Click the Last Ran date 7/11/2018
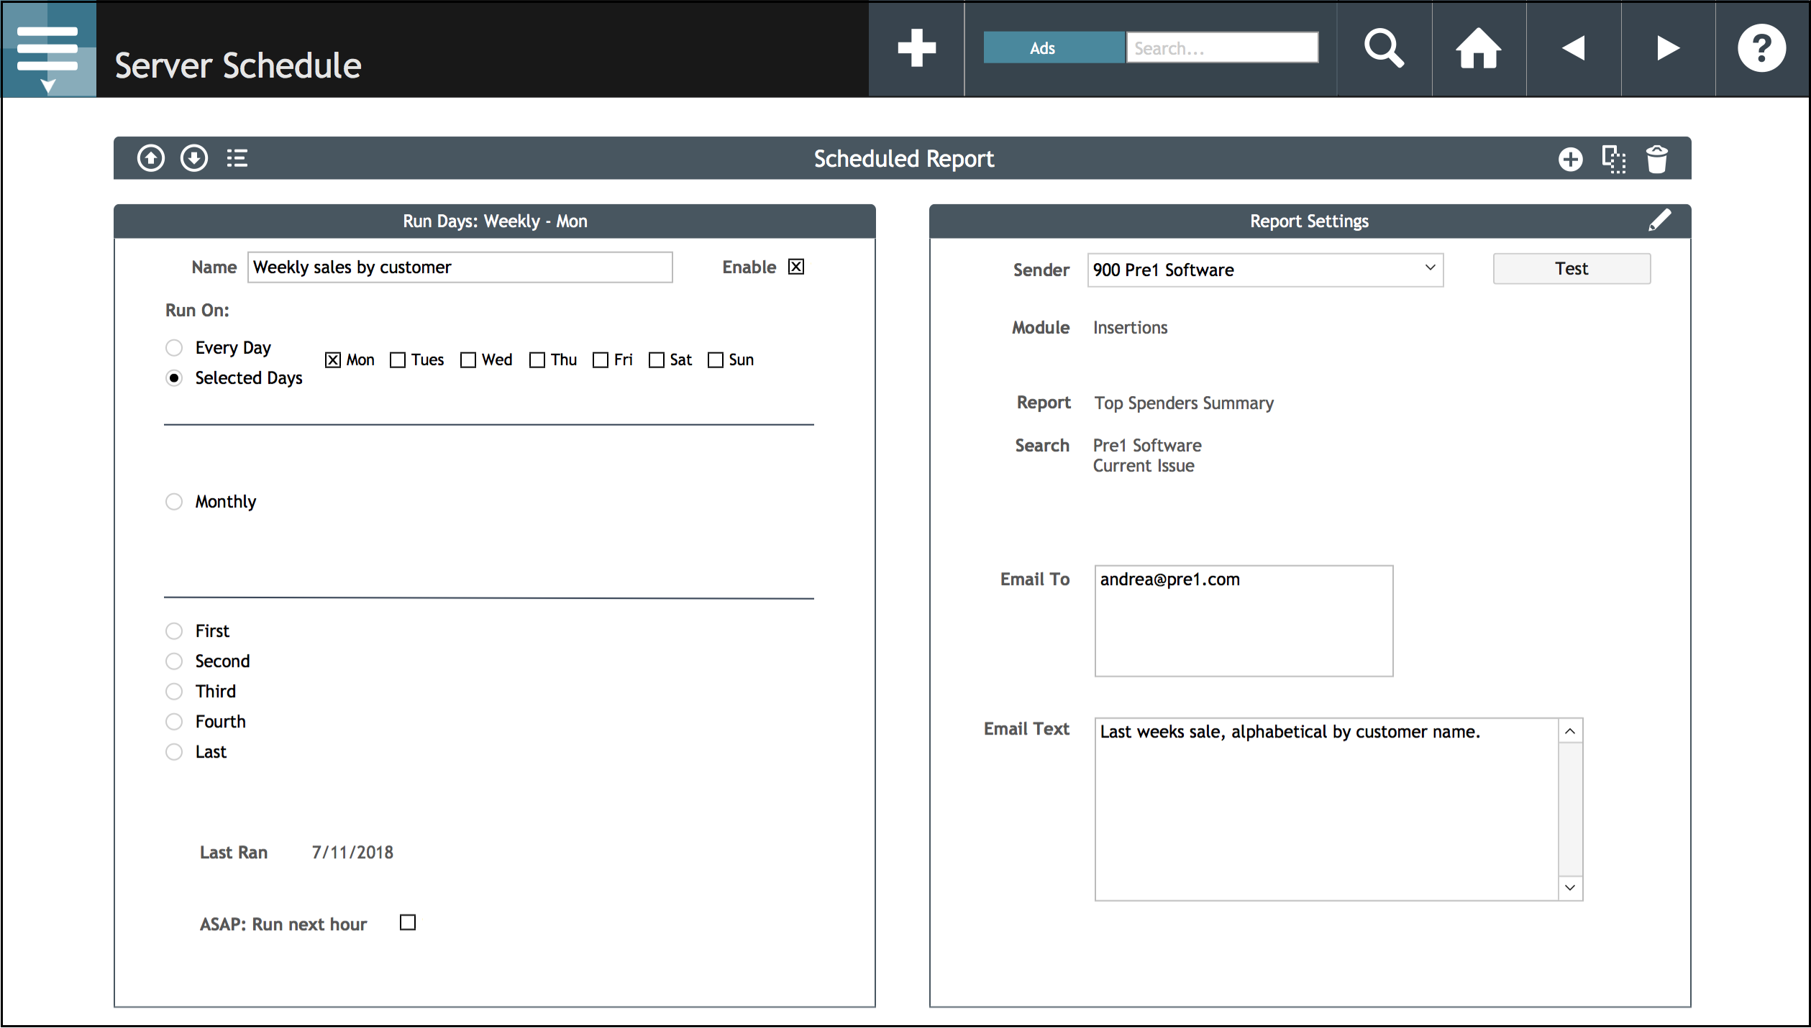 click(x=352, y=853)
